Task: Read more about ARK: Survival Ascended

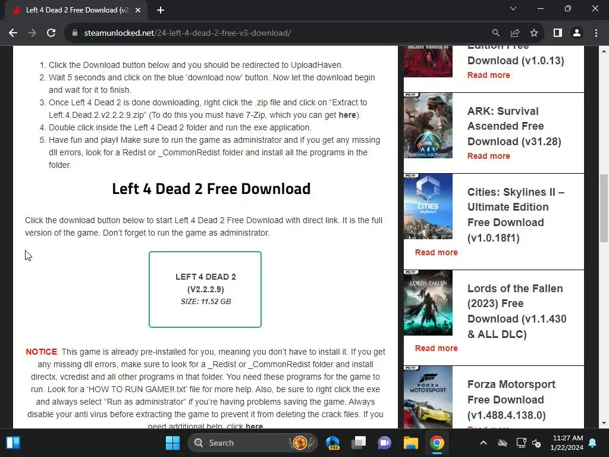Action: (489, 156)
